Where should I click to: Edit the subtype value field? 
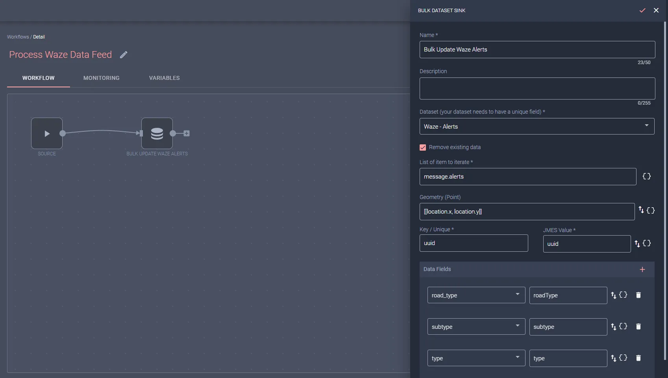point(568,327)
